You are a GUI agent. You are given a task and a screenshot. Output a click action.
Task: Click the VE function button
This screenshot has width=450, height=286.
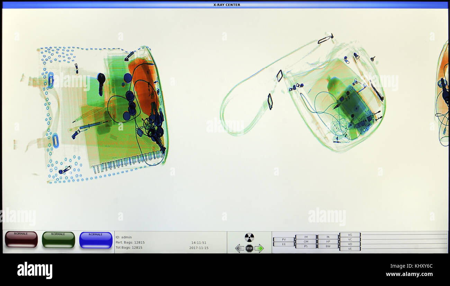(x=350, y=249)
